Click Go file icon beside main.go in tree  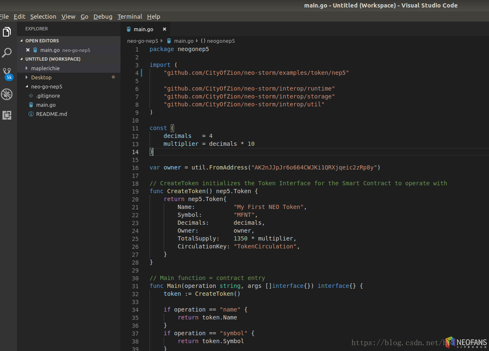click(31, 105)
